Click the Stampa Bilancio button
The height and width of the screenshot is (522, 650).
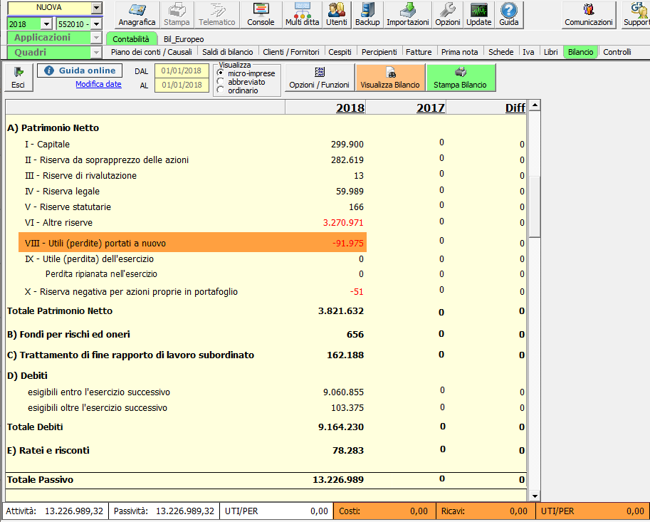pyautogui.click(x=460, y=78)
